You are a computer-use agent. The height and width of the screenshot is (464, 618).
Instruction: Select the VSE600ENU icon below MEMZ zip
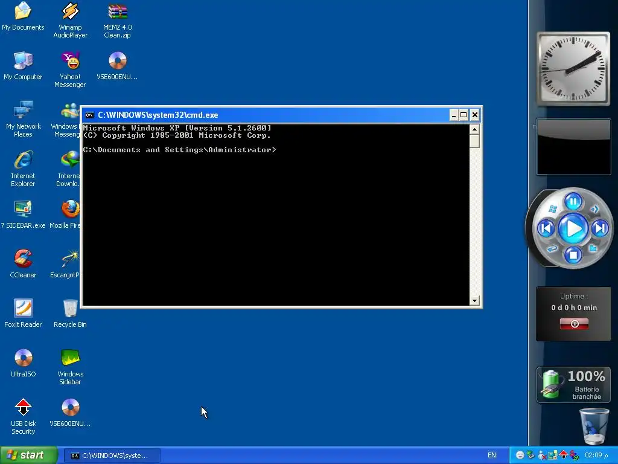point(118,66)
